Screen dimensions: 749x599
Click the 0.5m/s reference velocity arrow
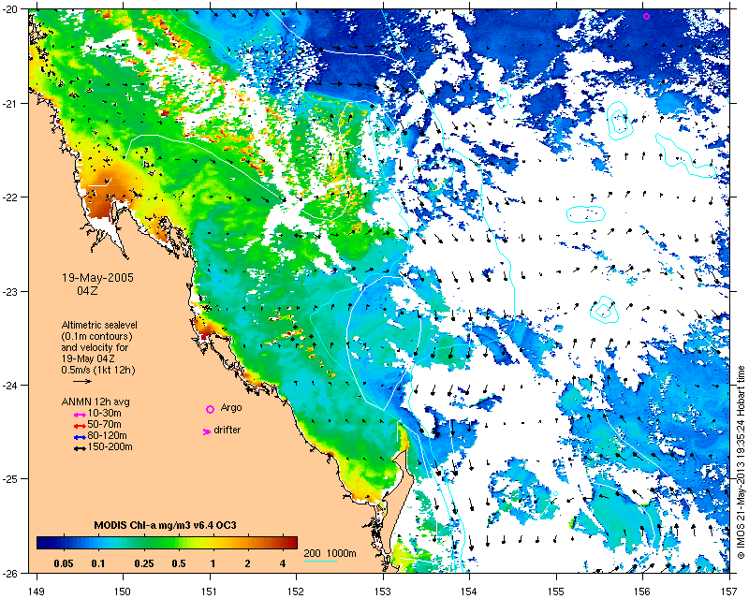82,381
